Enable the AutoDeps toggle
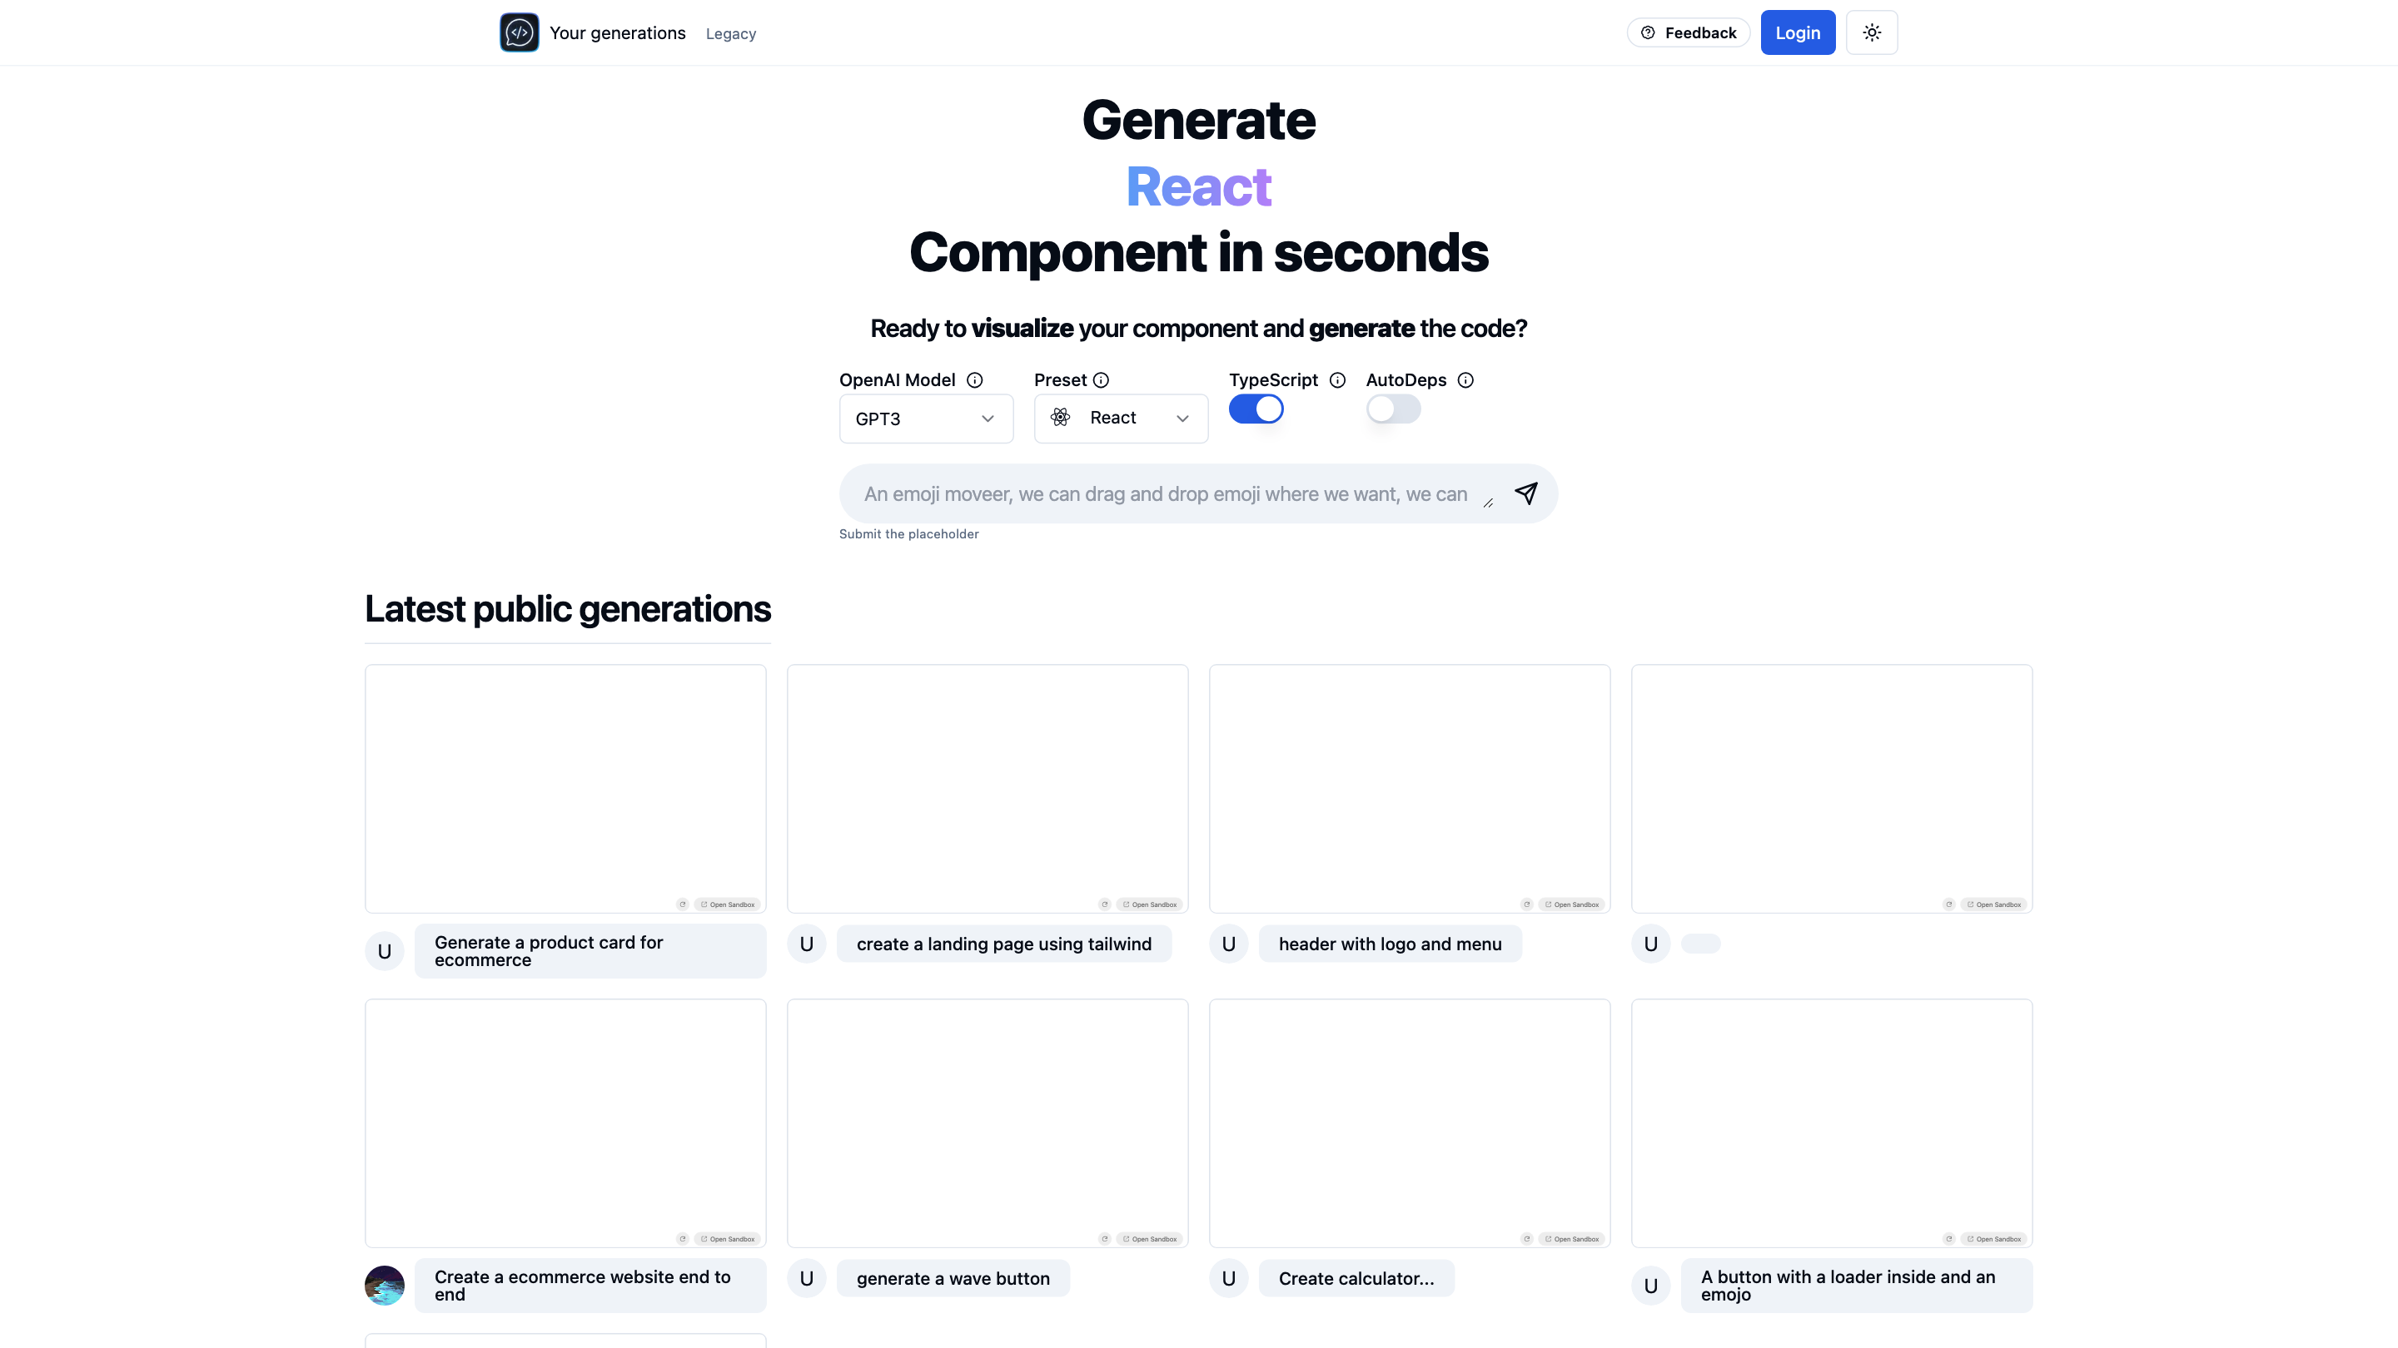Image resolution: width=2398 pixels, height=1348 pixels. pyautogui.click(x=1393, y=409)
